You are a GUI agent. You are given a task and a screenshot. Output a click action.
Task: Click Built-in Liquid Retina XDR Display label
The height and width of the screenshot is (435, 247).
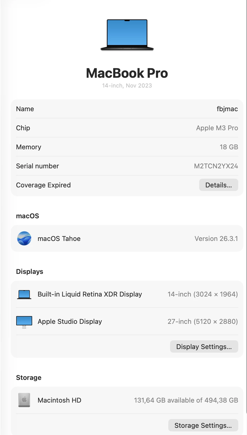point(90,294)
